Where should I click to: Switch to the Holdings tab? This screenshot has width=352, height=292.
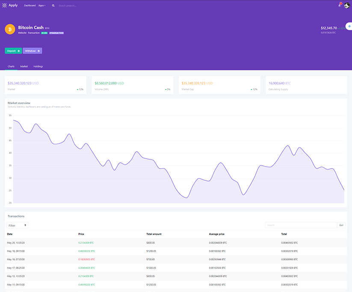[38, 66]
